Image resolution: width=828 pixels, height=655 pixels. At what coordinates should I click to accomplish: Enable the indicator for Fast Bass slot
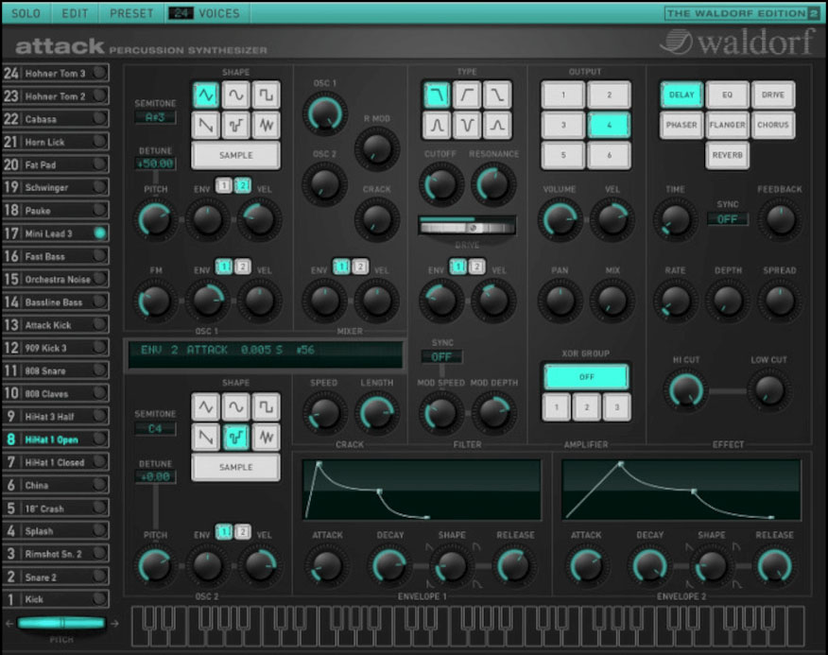(x=100, y=256)
